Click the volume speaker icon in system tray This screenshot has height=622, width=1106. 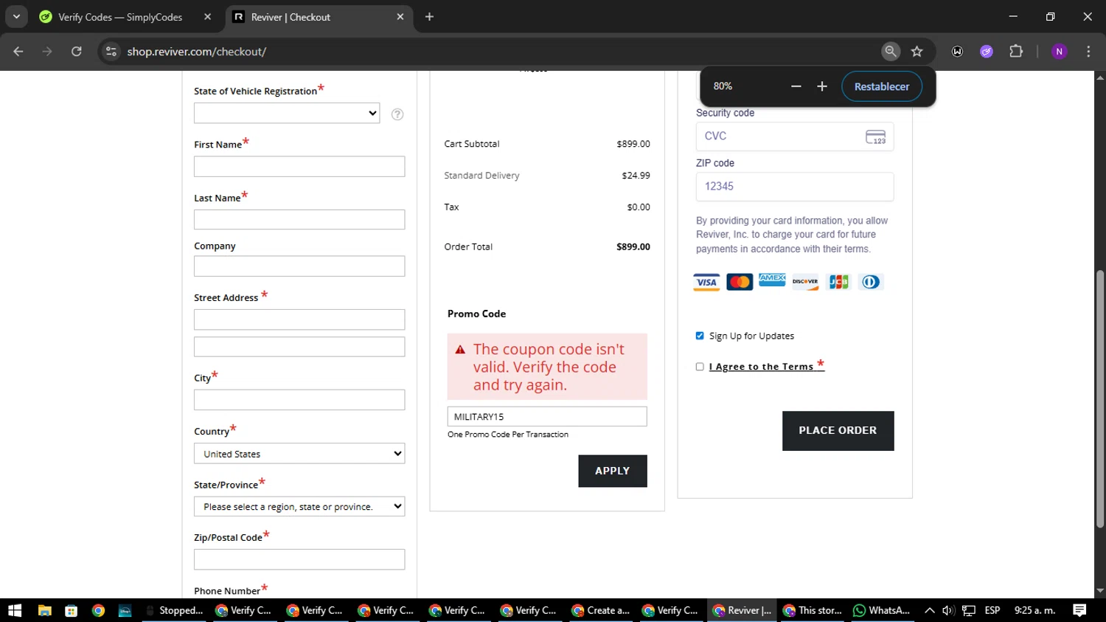tap(949, 610)
